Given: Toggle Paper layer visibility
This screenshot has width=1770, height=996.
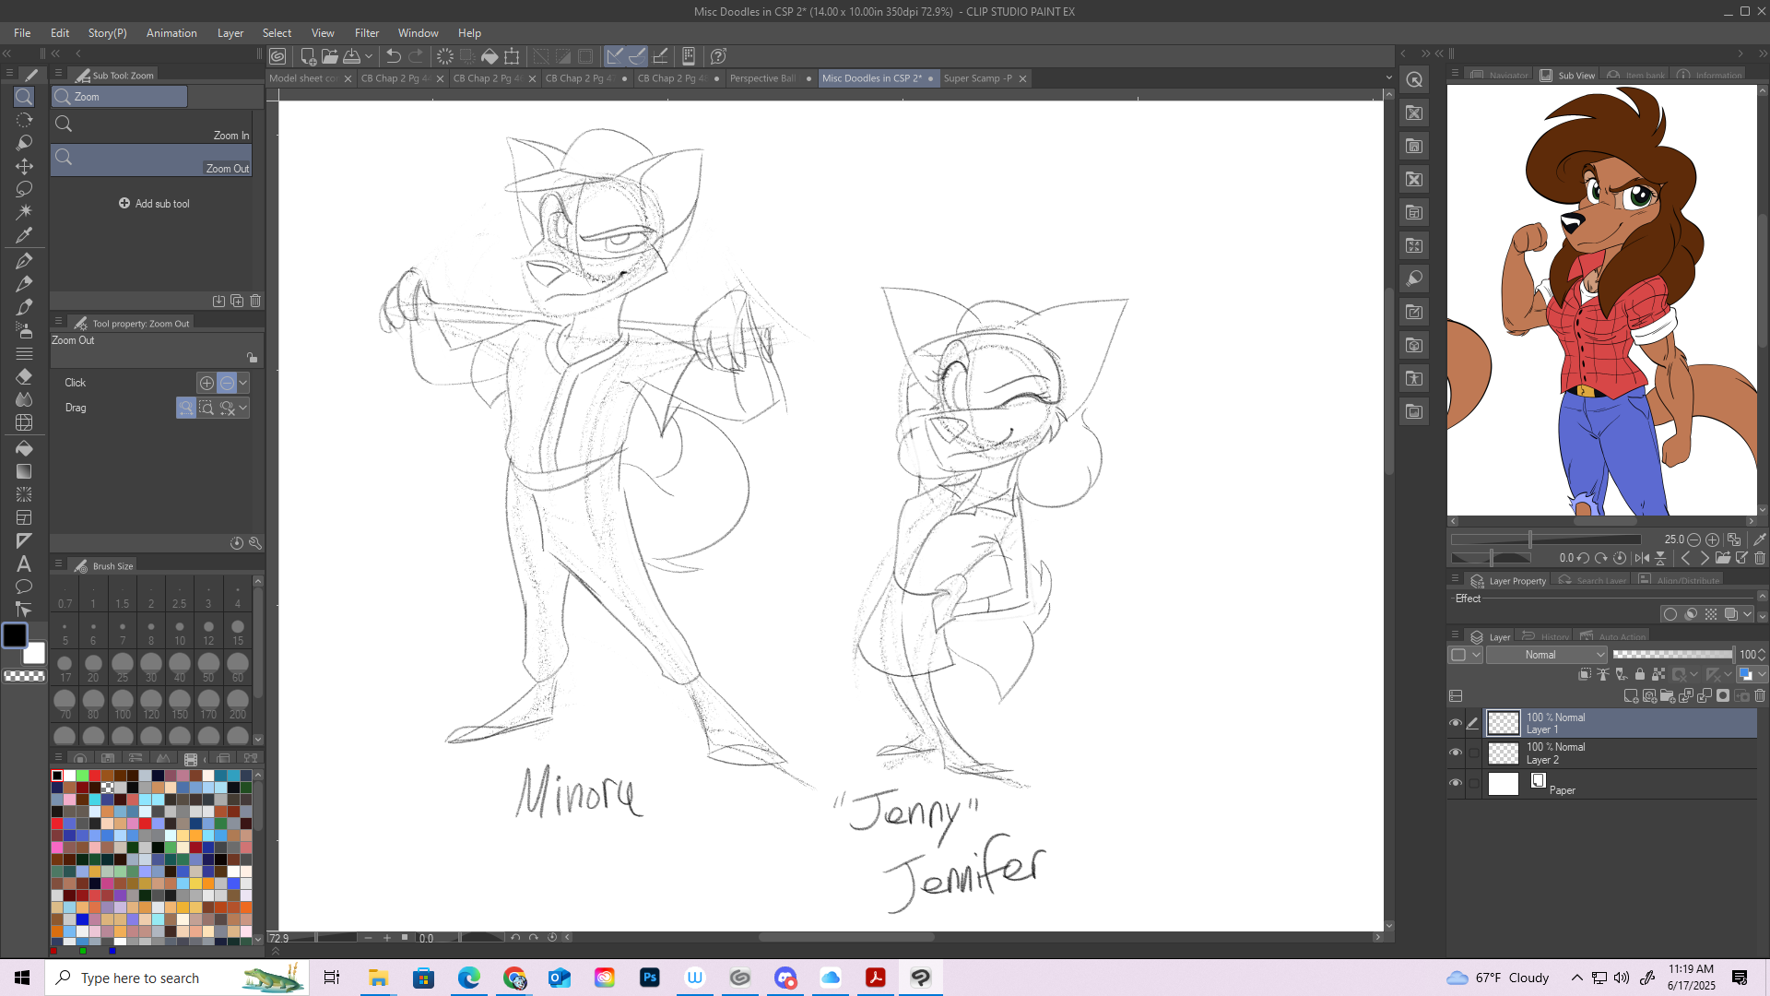Looking at the screenshot, I should [1456, 784].
